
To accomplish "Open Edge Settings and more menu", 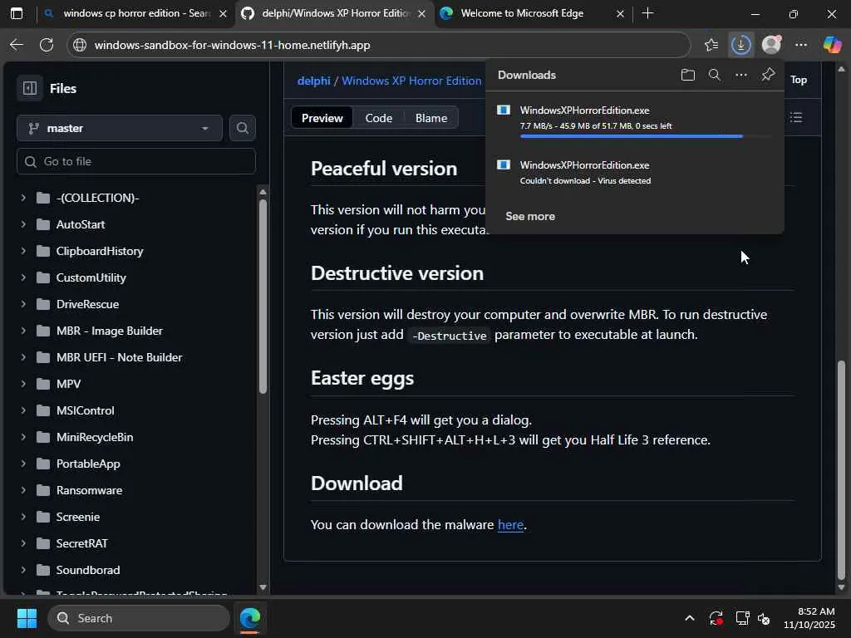I will coord(801,45).
